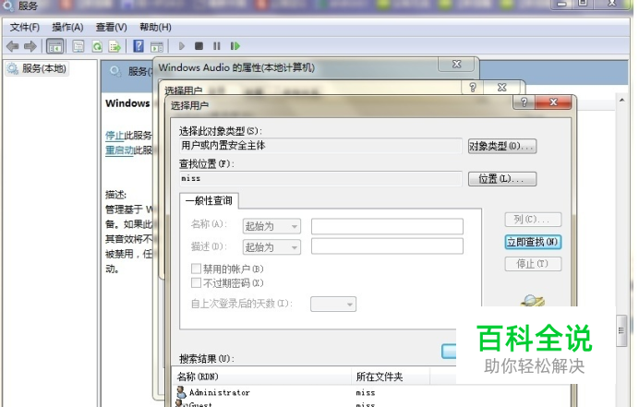Close the front 选择用户 dialog
The width and height of the screenshot is (639, 407).
pos(553,102)
